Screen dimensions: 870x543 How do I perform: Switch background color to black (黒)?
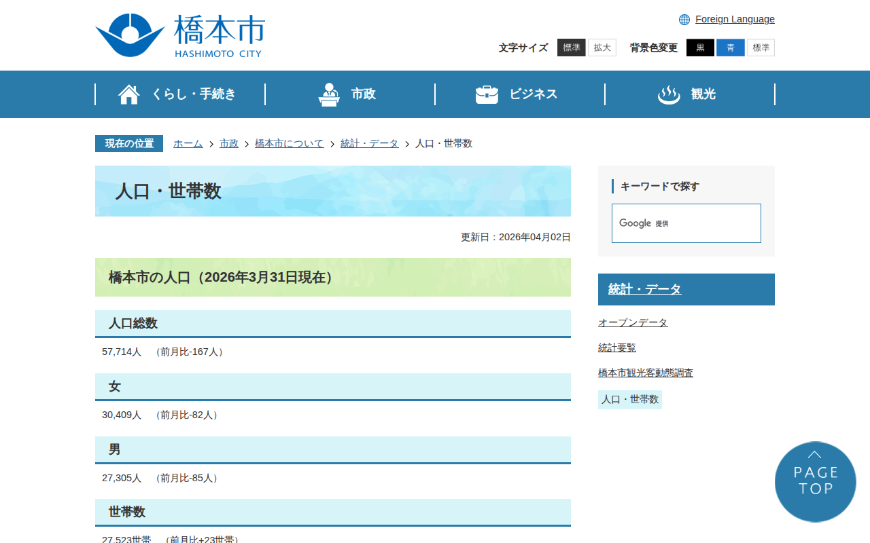(700, 48)
